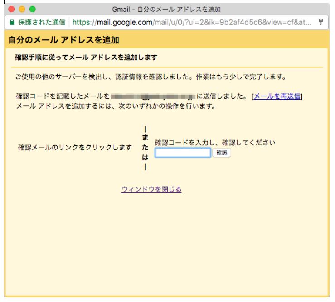335x302 pixels.
Task: Click the 自分のメール アドレスを追加 header
Action: (x=64, y=40)
